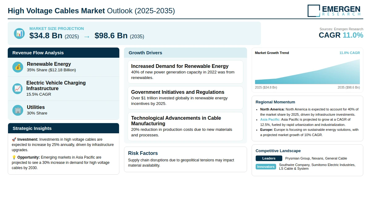Click the EV Charging Infrastructure chart icon
The image size is (371, 216).
(x=18, y=89)
